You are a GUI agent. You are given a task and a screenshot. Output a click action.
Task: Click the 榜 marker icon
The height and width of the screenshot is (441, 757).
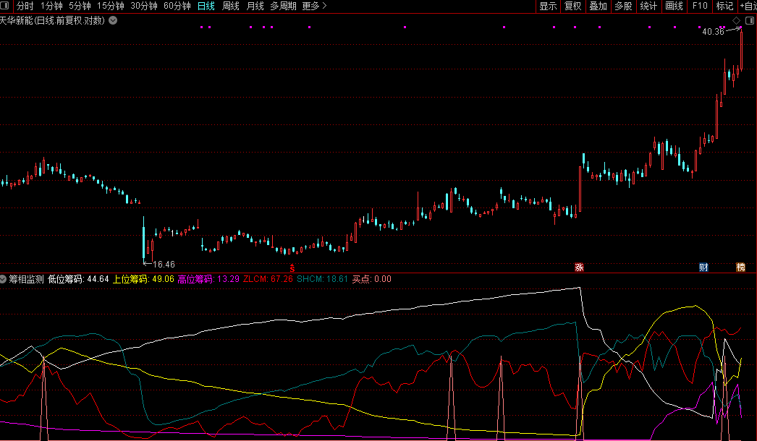(740, 267)
